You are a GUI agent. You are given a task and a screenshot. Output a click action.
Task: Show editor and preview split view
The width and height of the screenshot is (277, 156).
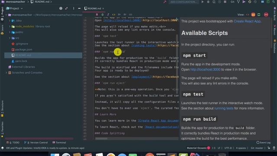(x=253, y=15)
